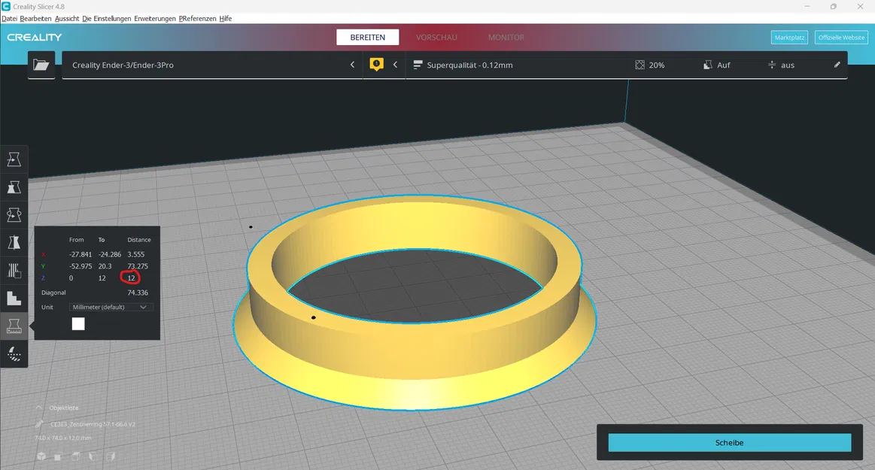Open a model file via the folder icon

tap(41, 65)
